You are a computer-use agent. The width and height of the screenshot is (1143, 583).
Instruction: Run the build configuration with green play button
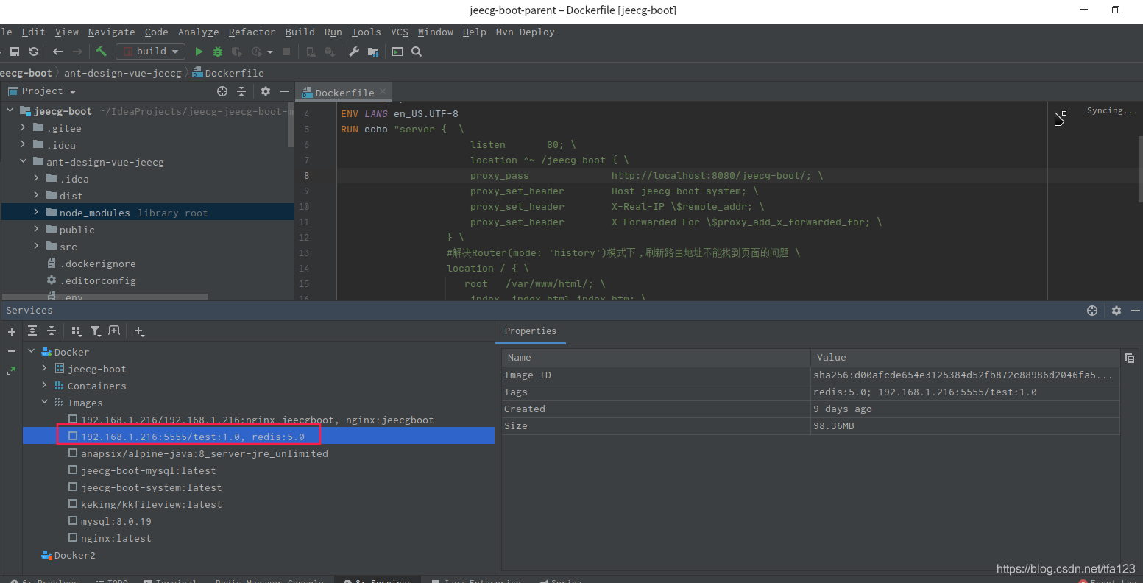pos(199,52)
